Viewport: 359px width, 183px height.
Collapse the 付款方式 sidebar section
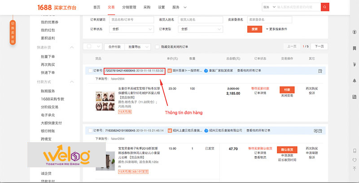point(72,82)
